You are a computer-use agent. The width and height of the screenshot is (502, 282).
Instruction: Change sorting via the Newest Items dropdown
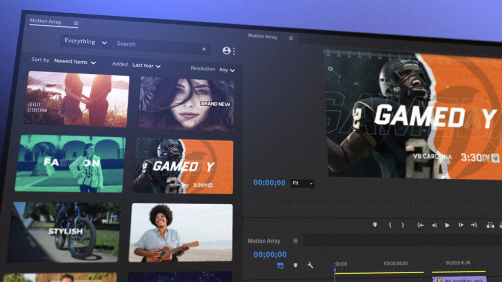pyautogui.click(x=75, y=62)
